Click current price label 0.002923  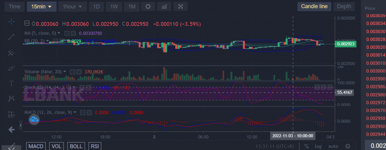pyautogui.click(x=345, y=44)
